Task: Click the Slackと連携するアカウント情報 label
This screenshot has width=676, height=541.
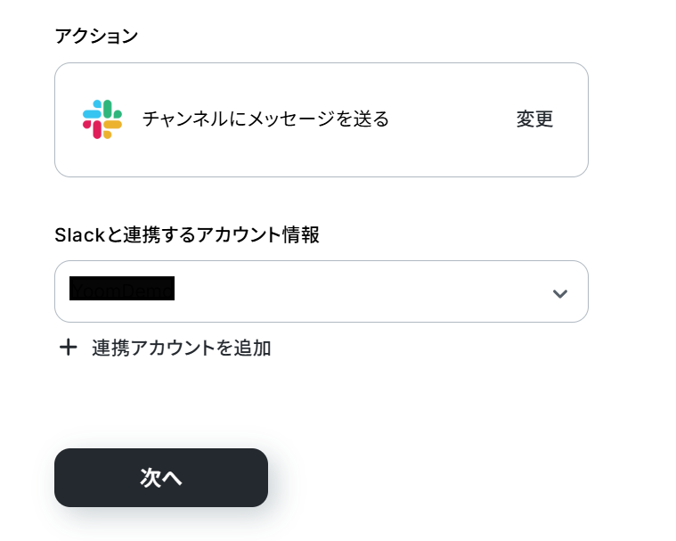Action: 187,235
